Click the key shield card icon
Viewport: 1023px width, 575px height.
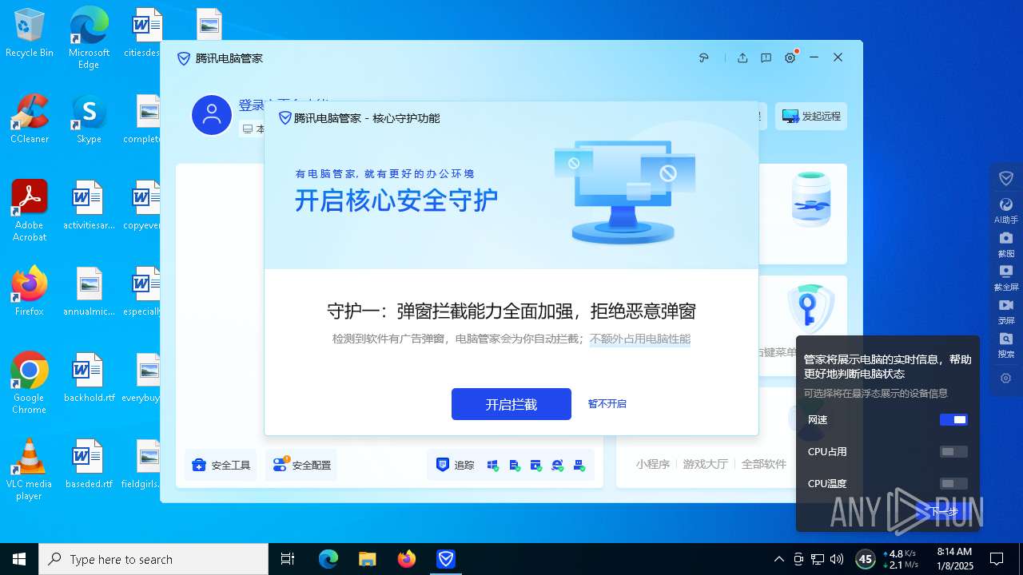tap(810, 309)
